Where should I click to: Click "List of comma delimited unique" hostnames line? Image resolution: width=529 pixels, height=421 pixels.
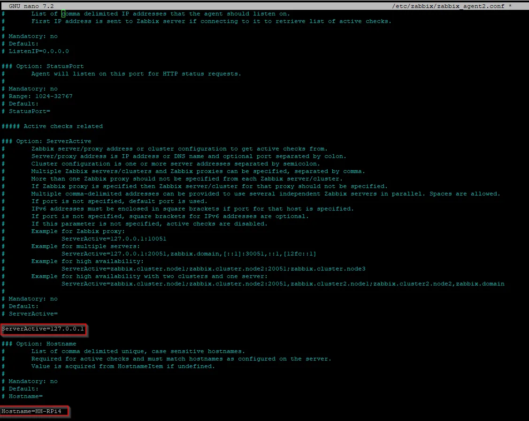coord(138,351)
